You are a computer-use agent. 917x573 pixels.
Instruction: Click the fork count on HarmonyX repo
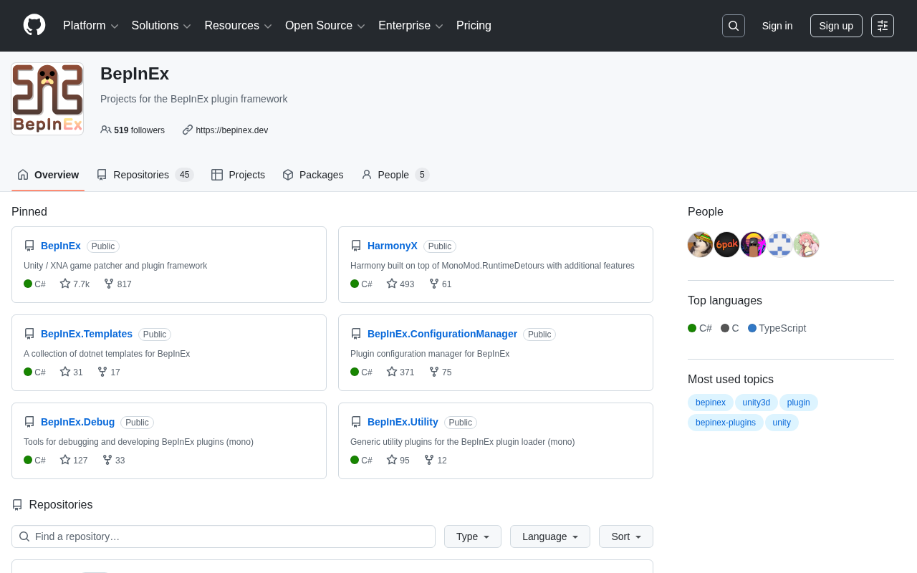pyautogui.click(x=441, y=284)
